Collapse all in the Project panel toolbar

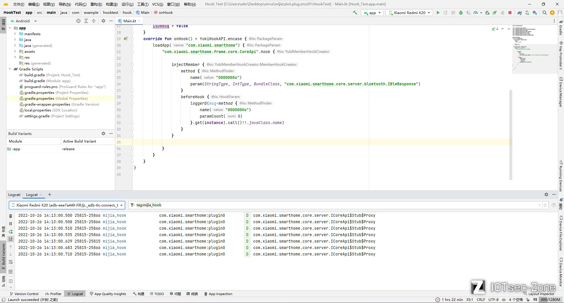(94, 21)
